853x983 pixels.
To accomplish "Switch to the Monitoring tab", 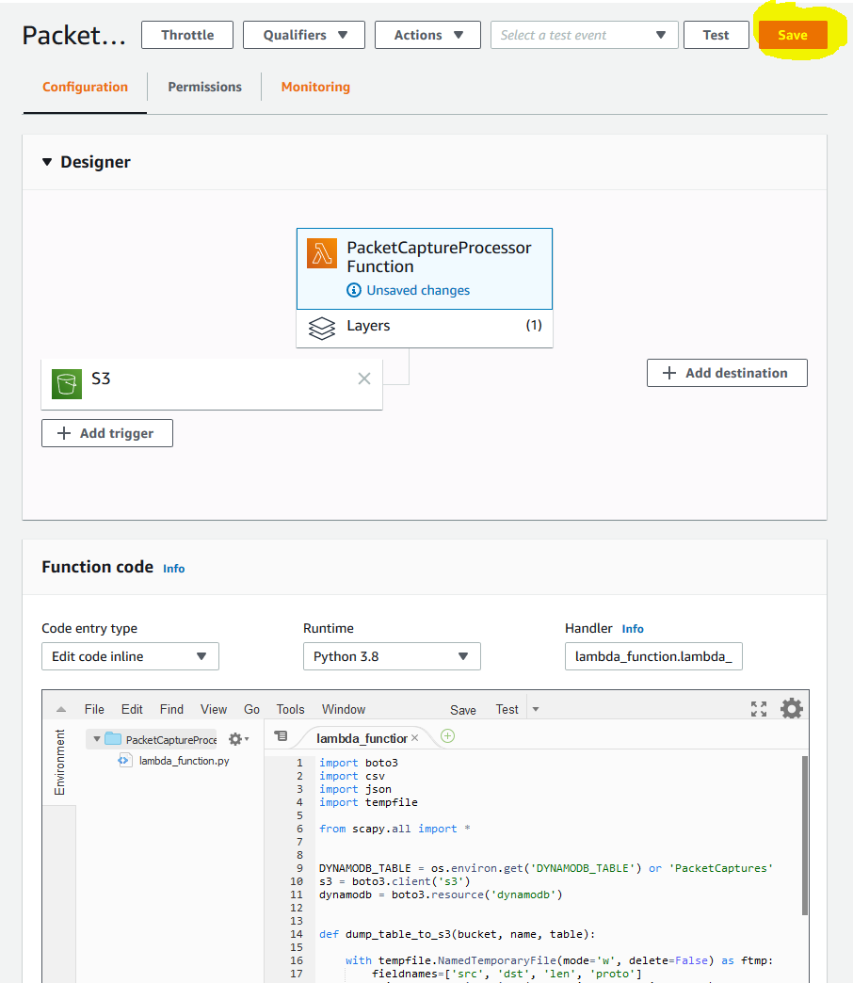I will tap(315, 88).
